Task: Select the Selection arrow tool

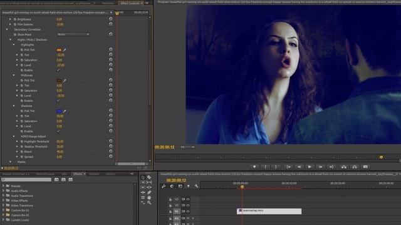Action: [143, 177]
